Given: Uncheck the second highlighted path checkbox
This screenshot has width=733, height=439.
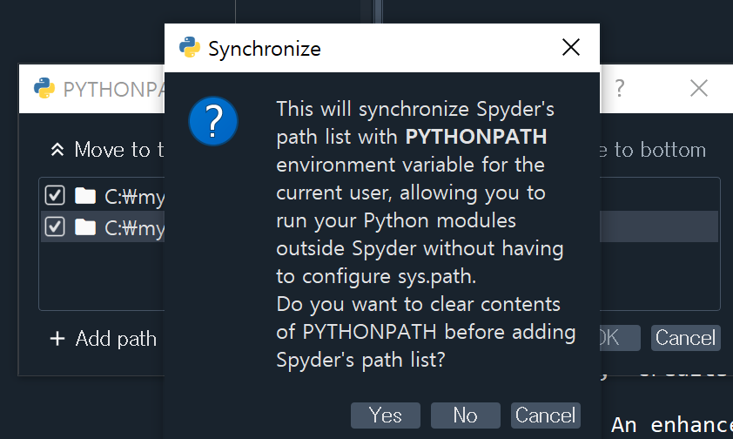Looking at the screenshot, I should [x=55, y=226].
